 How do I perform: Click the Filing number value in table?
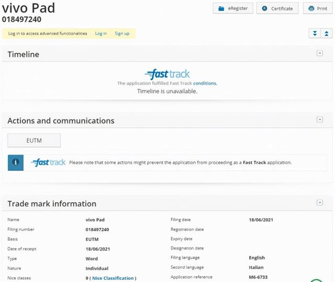pyautogui.click(x=97, y=230)
